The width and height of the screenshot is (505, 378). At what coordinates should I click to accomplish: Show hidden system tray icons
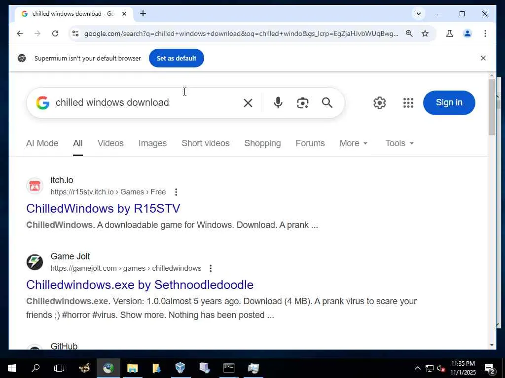pyautogui.click(x=417, y=368)
